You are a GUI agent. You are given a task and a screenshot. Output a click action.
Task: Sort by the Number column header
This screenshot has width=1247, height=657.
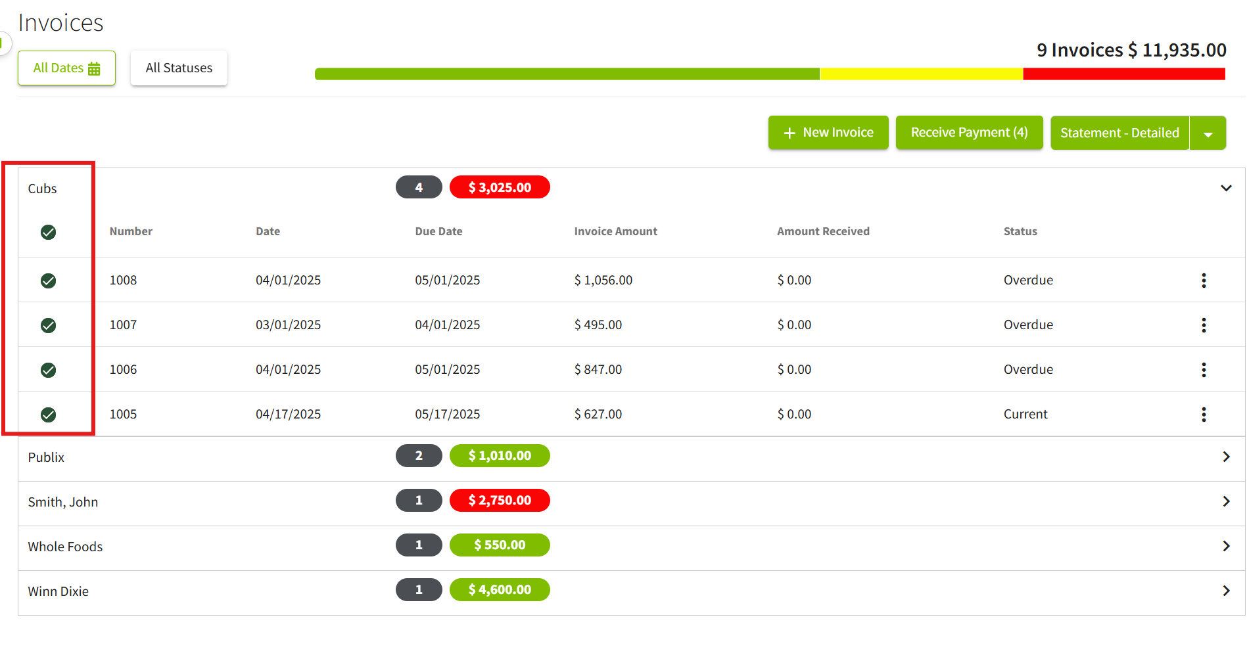(131, 231)
